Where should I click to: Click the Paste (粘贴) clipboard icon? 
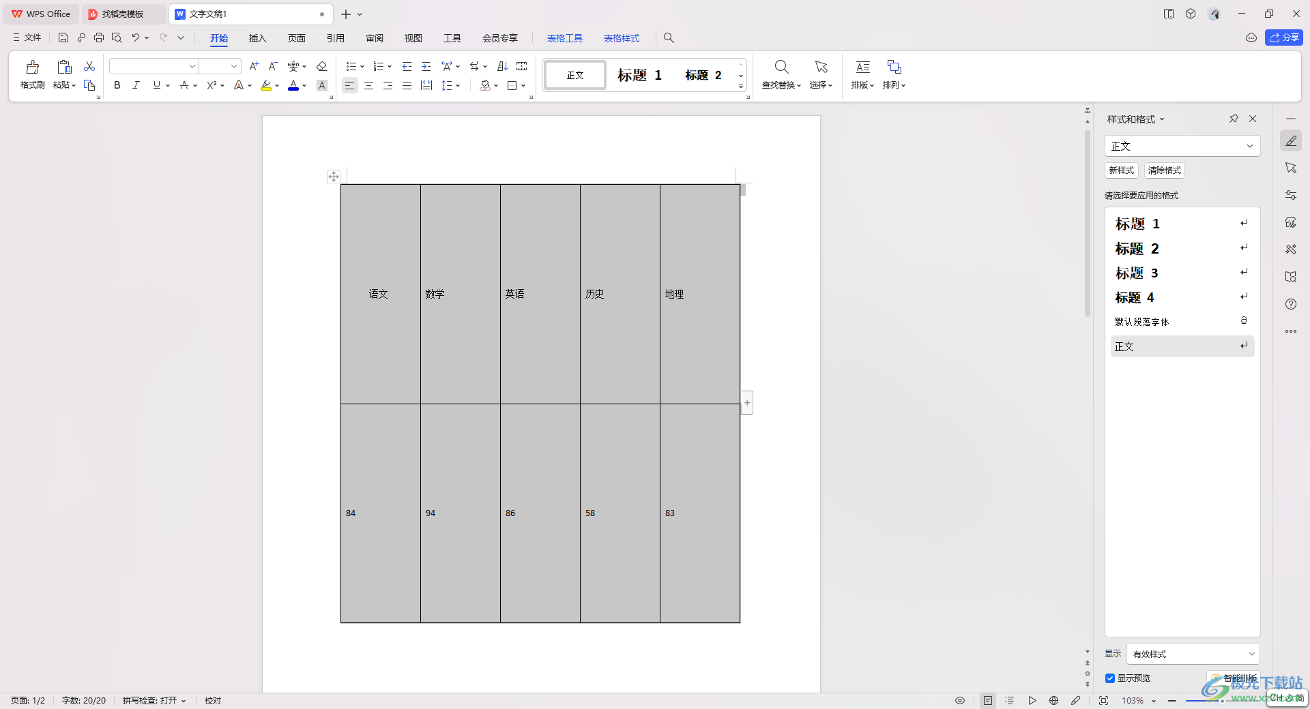(64, 67)
